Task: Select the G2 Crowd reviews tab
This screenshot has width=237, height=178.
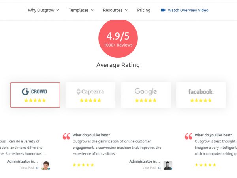Action: pos(35,95)
